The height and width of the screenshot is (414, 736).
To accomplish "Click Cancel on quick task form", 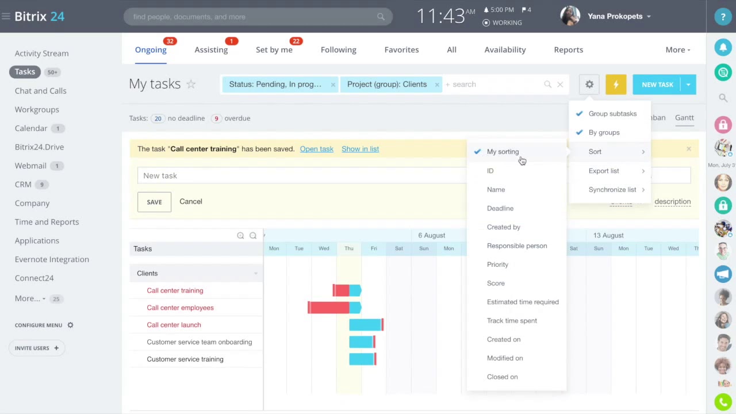I will [x=191, y=202].
